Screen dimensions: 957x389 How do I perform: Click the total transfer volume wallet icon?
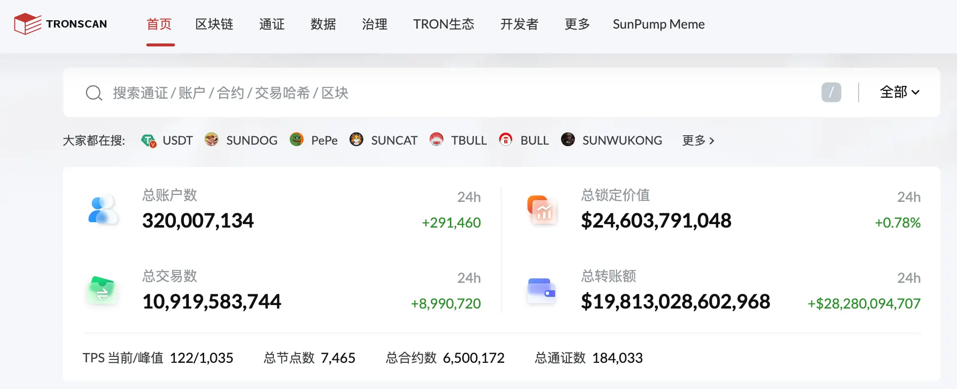pos(542,291)
